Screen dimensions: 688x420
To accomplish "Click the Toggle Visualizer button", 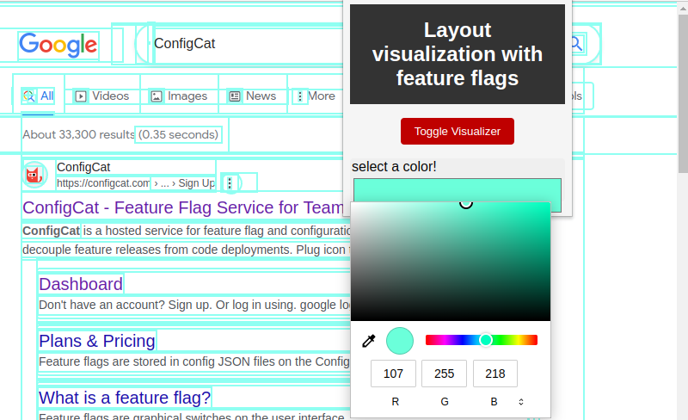I will [458, 131].
